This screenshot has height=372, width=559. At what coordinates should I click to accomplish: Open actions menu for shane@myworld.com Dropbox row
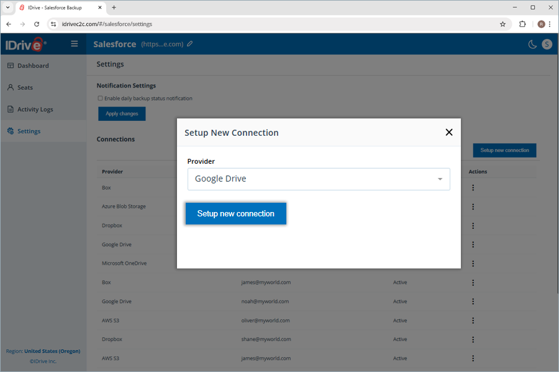pos(473,340)
